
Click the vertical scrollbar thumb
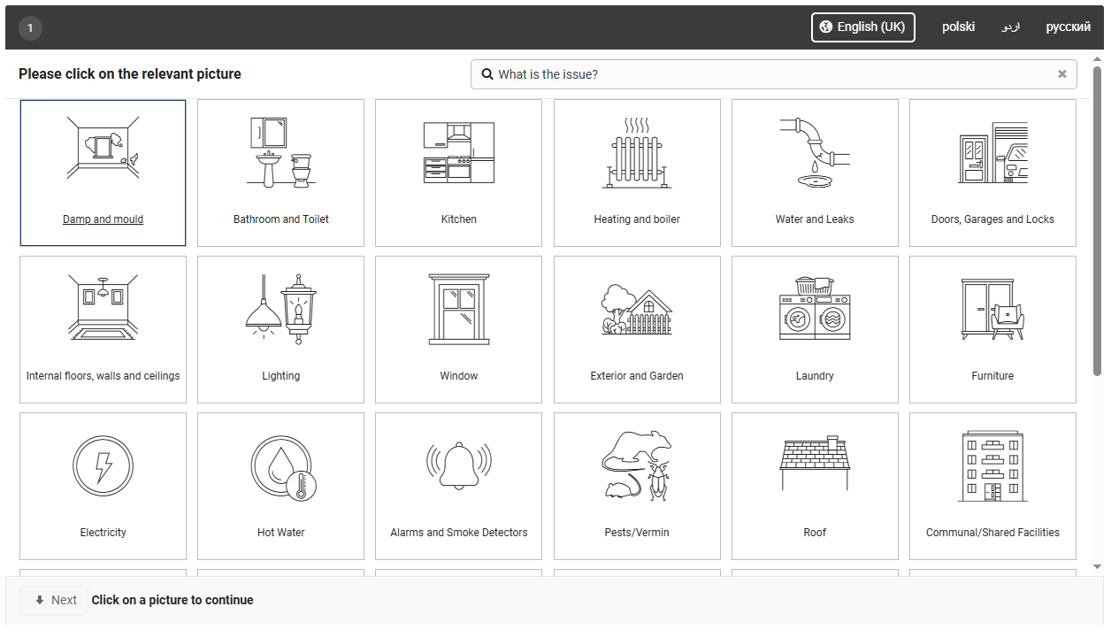click(1097, 221)
